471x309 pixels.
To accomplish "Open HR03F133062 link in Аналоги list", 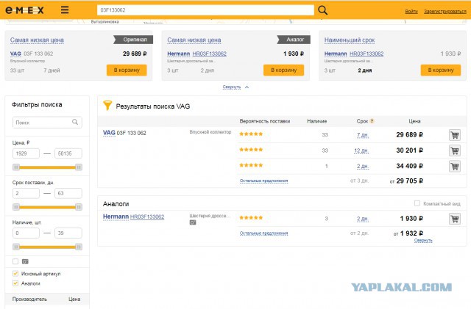I will point(147,217).
